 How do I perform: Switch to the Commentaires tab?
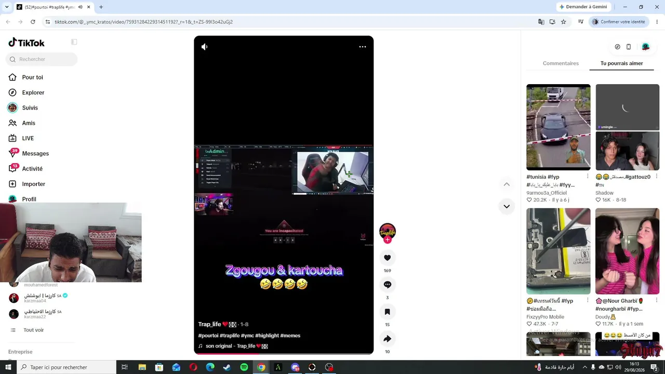(x=561, y=63)
